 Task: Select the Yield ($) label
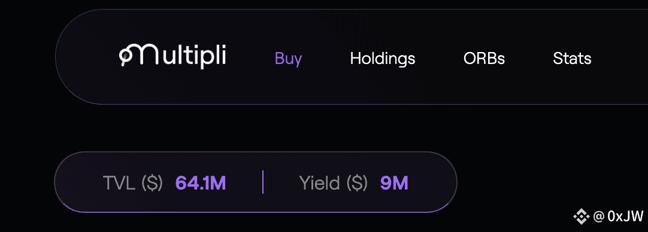tap(333, 183)
